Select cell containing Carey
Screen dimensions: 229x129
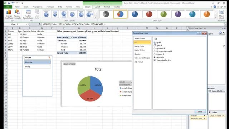pos(13,44)
